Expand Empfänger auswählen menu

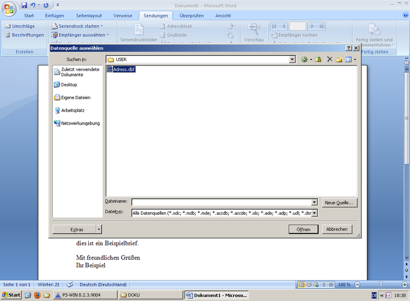[80, 35]
